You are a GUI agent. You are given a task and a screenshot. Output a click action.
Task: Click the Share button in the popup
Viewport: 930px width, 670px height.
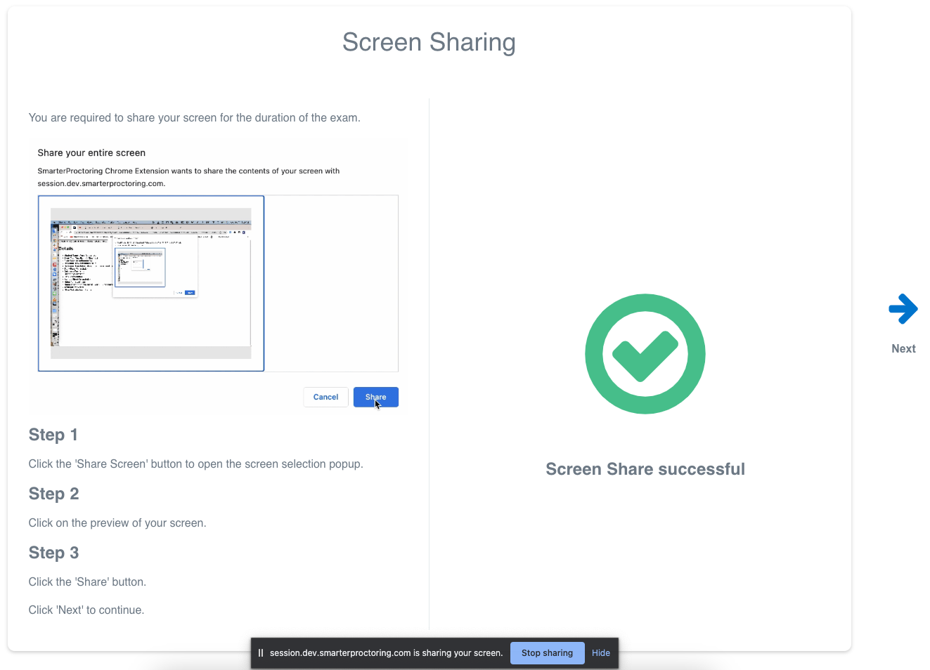point(375,397)
